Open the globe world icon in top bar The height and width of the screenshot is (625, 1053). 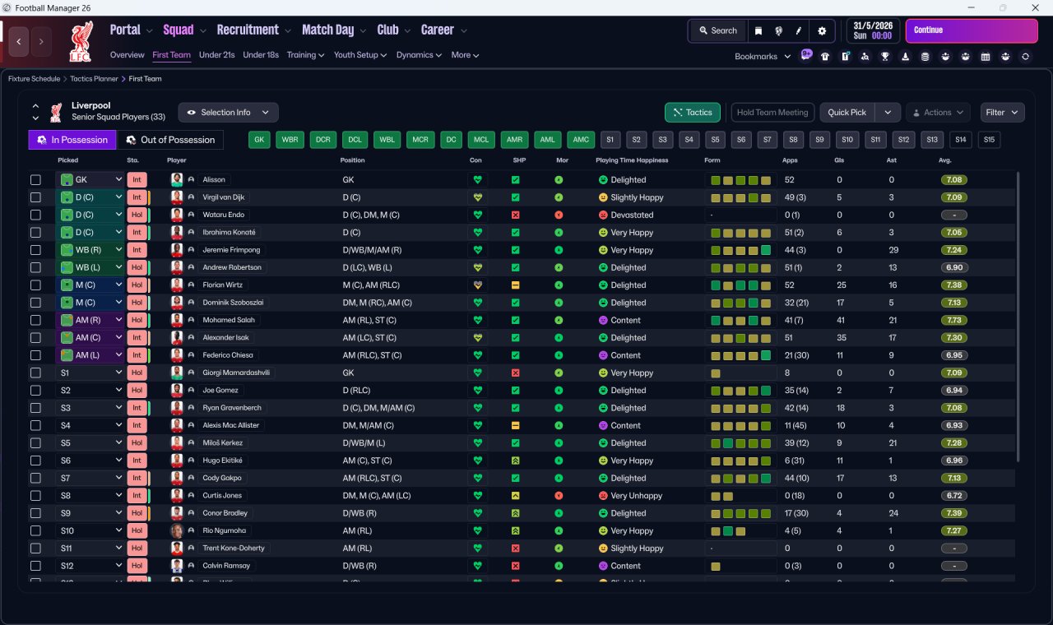(778, 30)
